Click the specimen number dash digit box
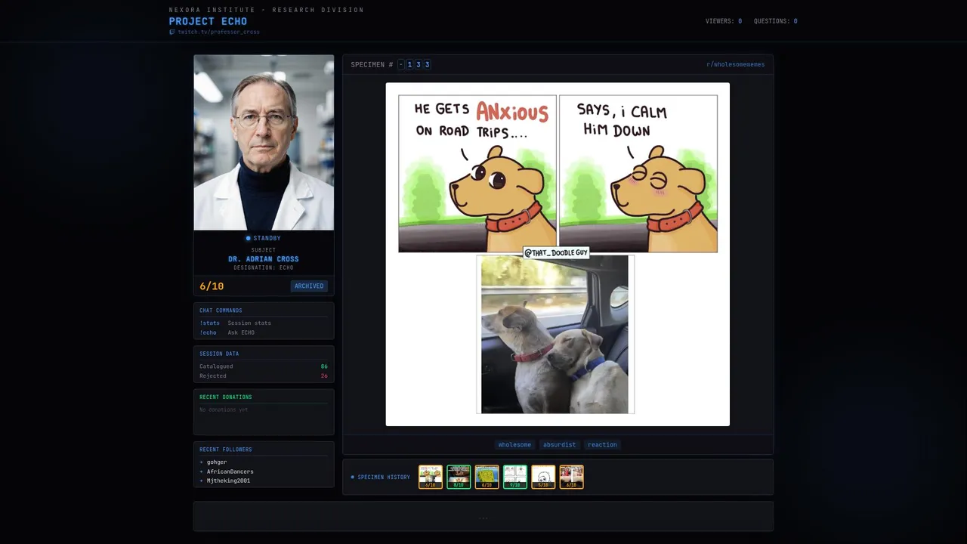 coord(401,64)
